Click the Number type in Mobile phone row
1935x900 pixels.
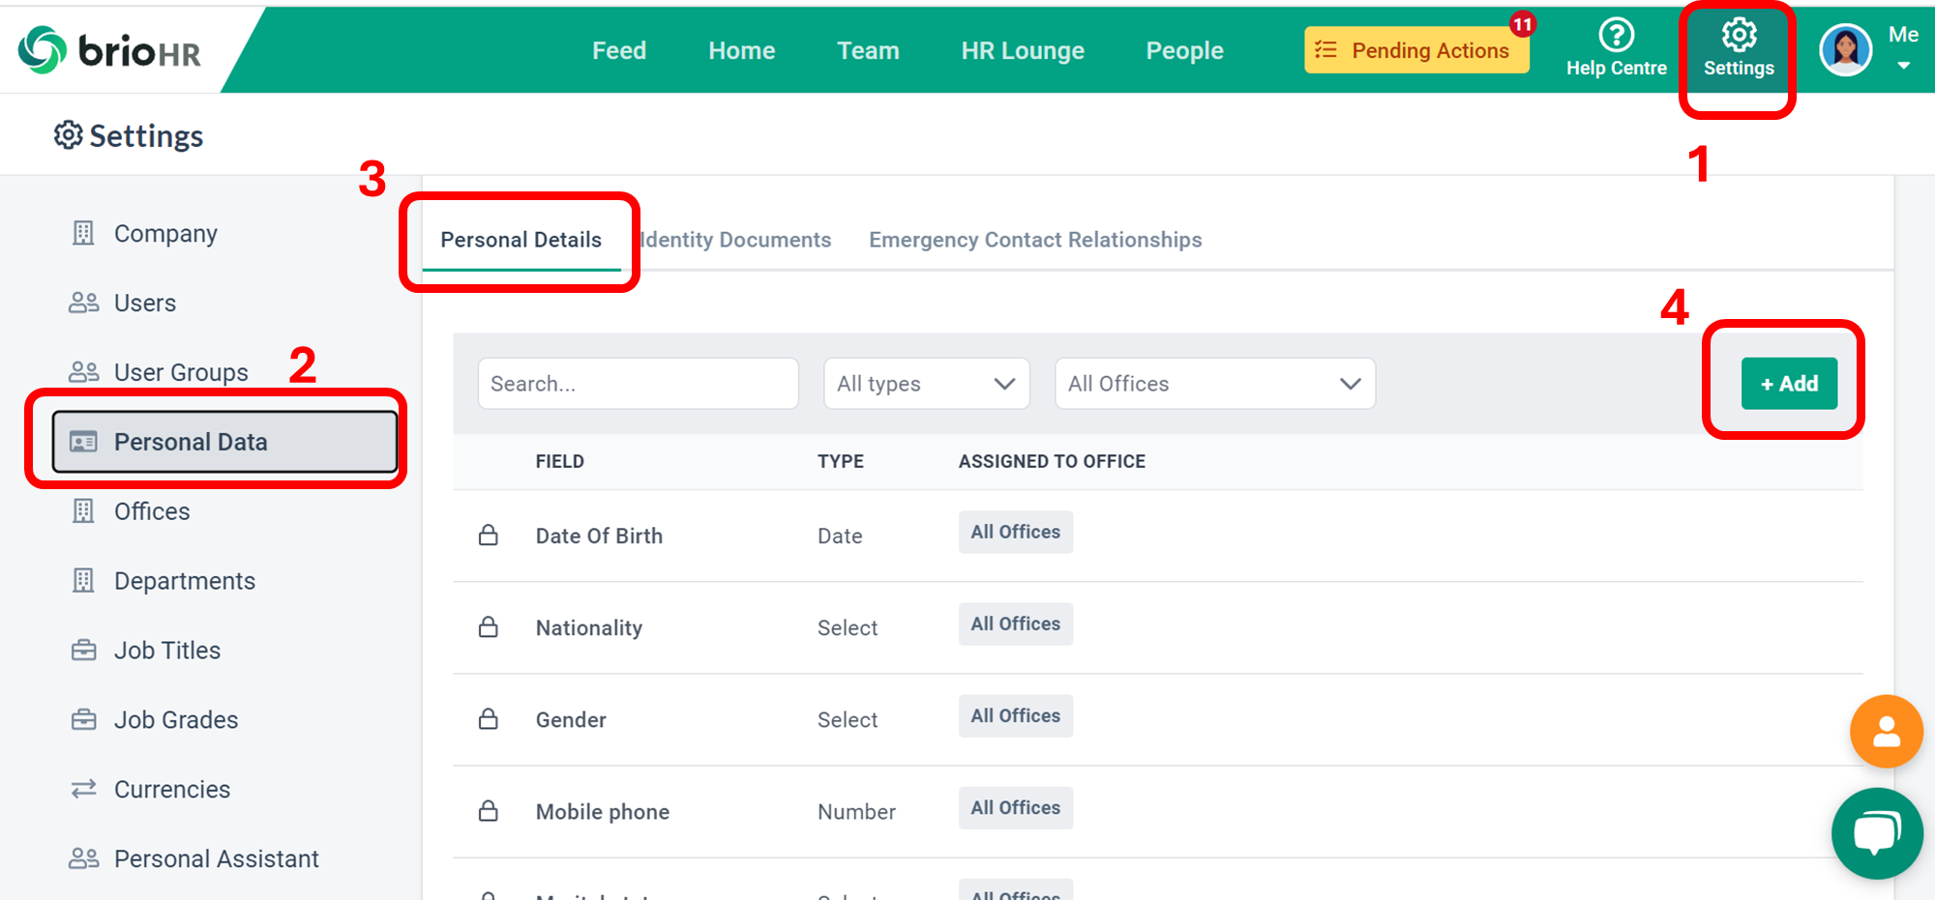point(856,812)
